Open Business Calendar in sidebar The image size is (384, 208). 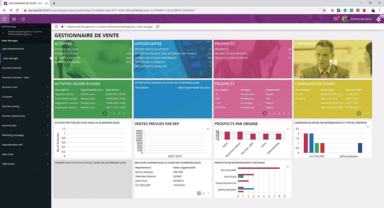click(x=26, y=68)
